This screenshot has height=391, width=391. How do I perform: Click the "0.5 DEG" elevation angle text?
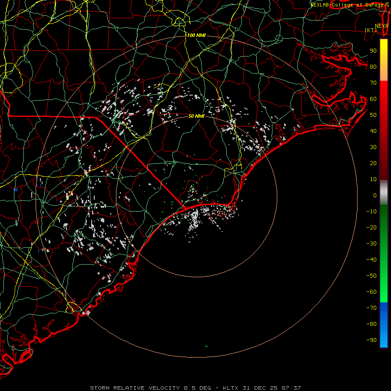(x=198, y=388)
